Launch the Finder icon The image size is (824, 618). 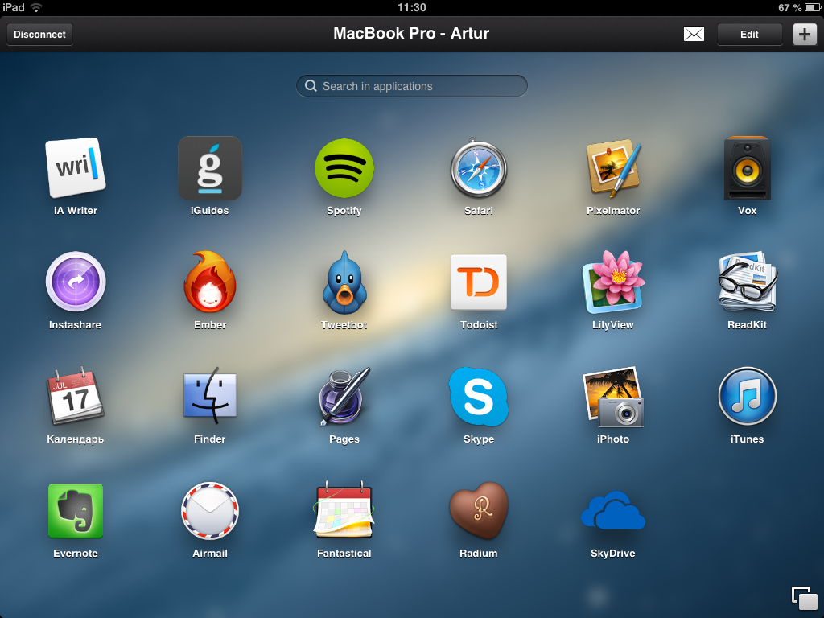pyautogui.click(x=210, y=396)
